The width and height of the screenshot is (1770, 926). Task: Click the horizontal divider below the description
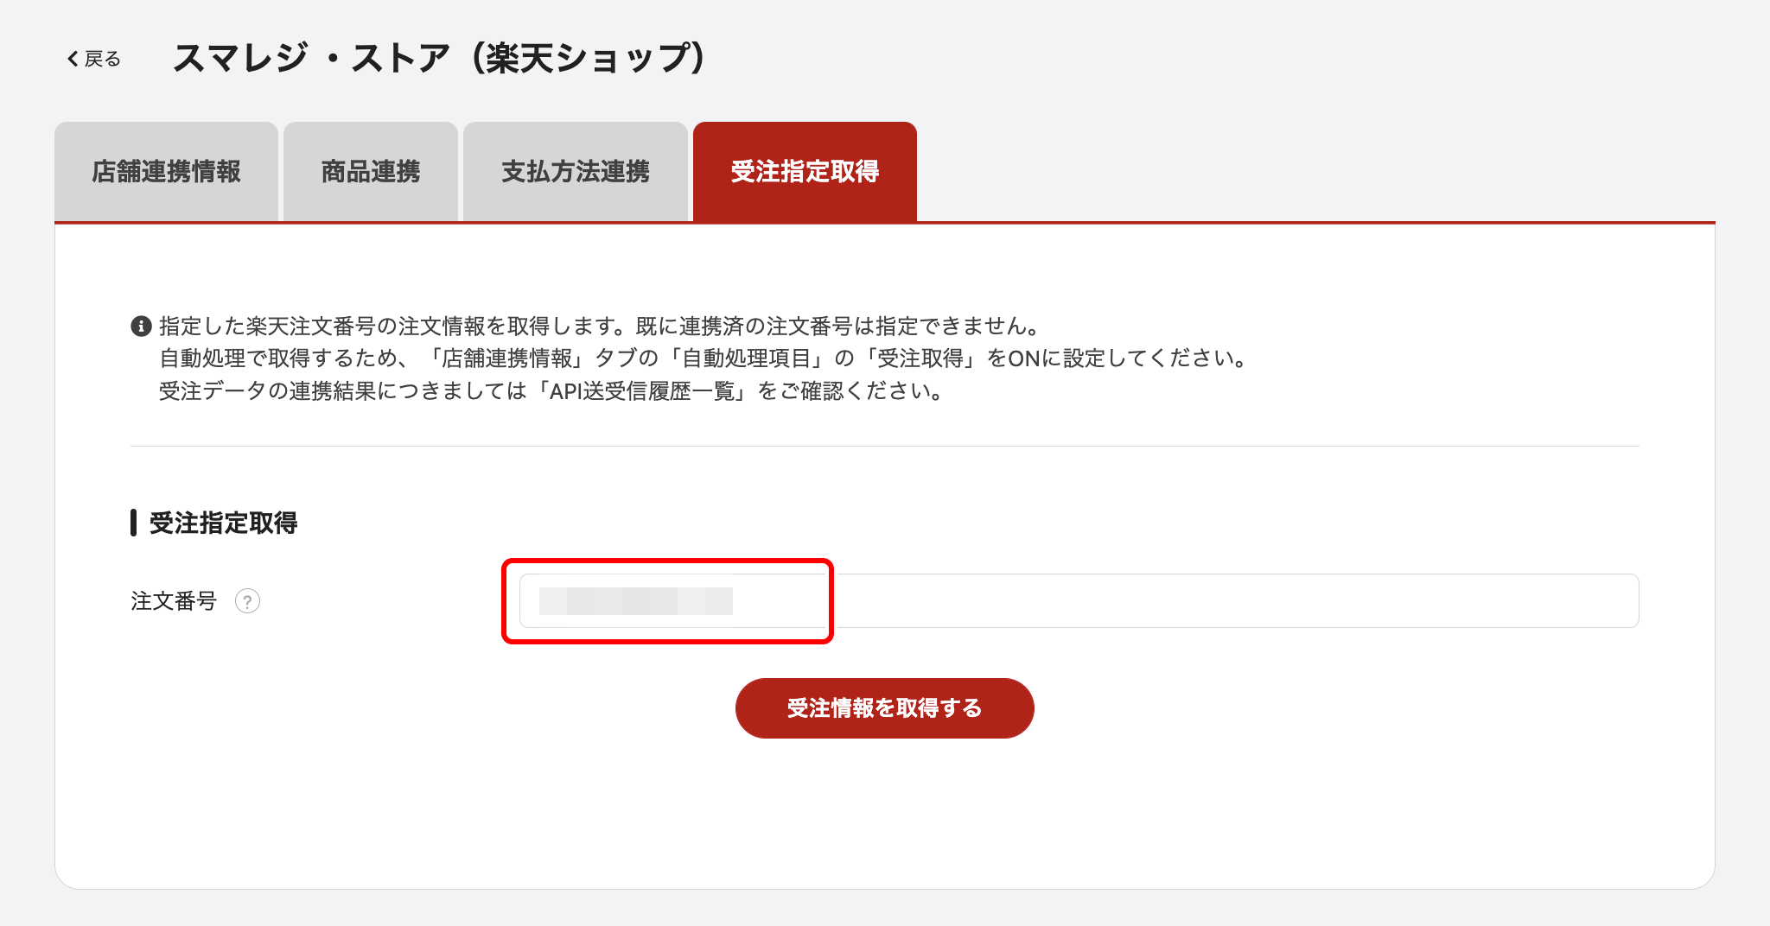click(884, 447)
